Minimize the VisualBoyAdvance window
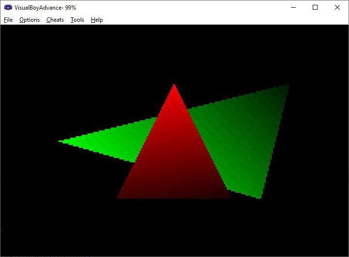The height and width of the screenshot is (257, 349). (293, 7)
